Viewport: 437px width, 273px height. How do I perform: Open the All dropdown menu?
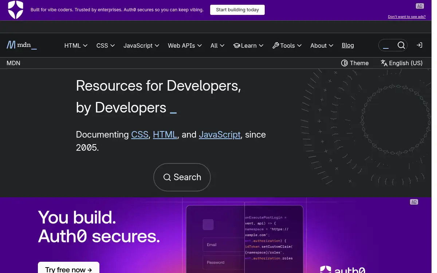click(217, 45)
